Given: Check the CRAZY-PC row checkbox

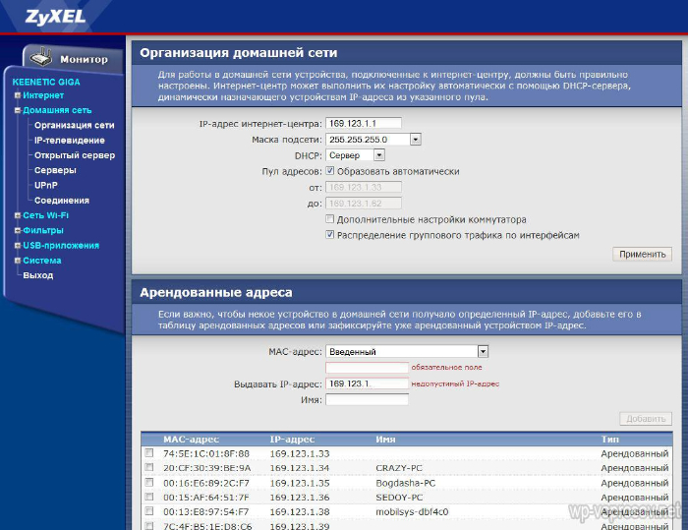Looking at the screenshot, I should [149, 467].
